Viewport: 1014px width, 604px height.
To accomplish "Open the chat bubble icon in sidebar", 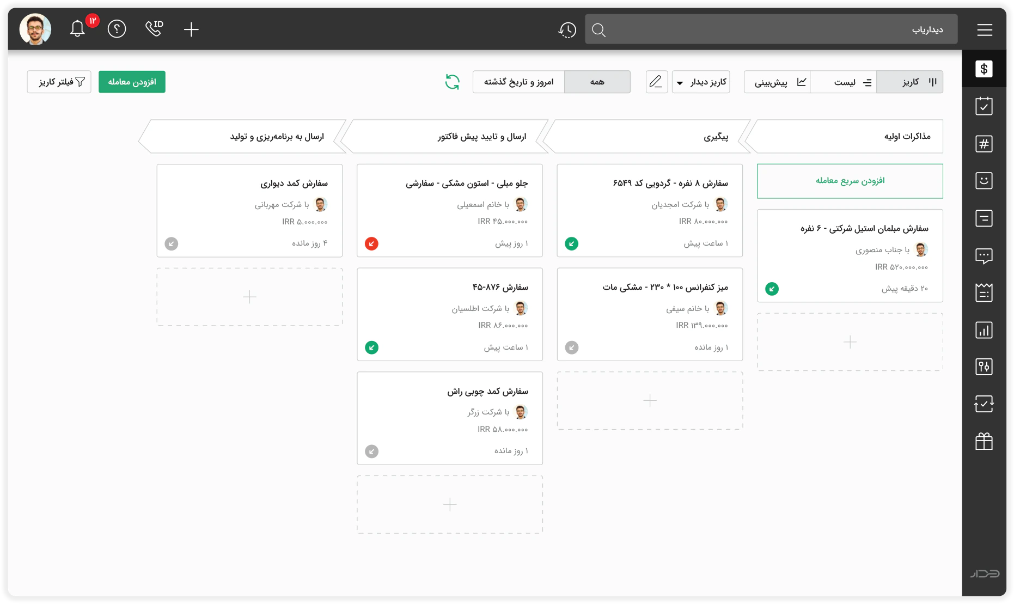I will (984, 255).
